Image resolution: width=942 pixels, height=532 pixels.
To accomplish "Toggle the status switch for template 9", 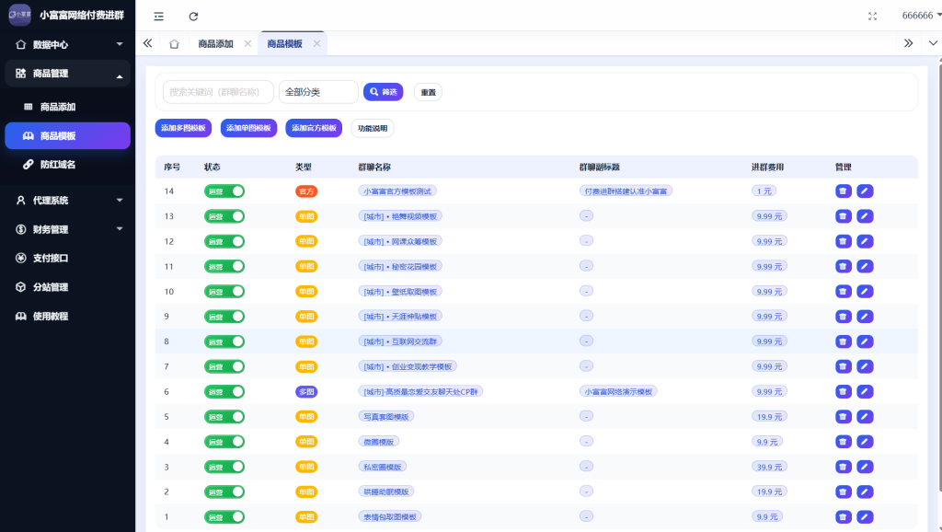I will [224, 317].
